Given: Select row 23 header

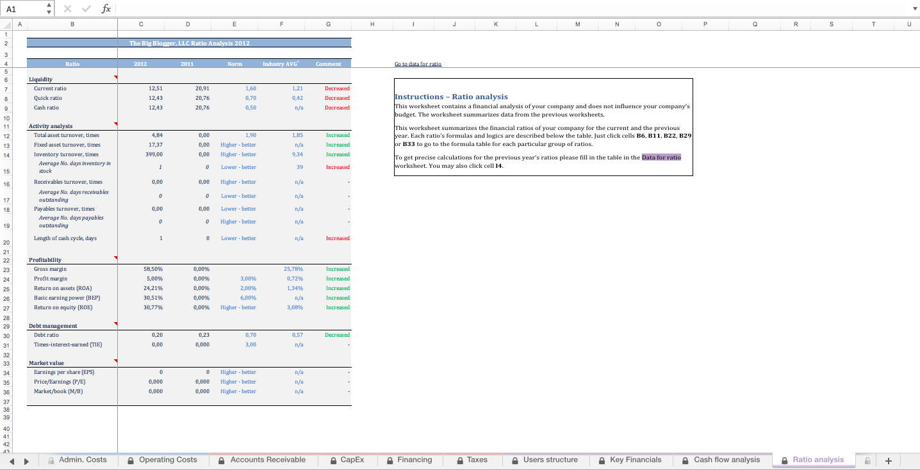Looking at the screenshot, I should pos(6,270).
